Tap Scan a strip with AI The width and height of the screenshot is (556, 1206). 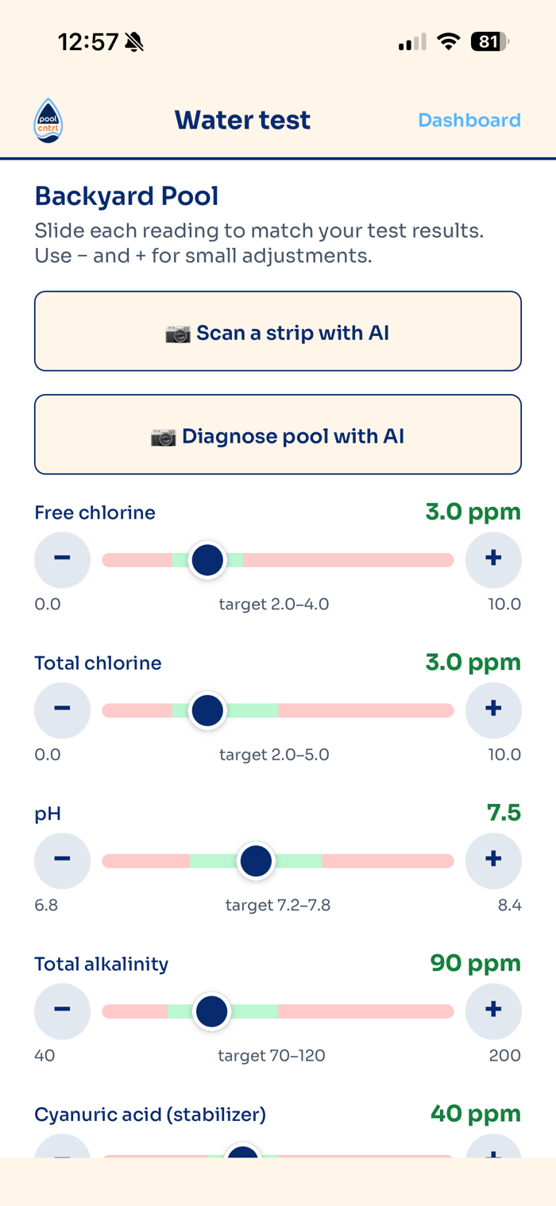[x=278, y=331]
